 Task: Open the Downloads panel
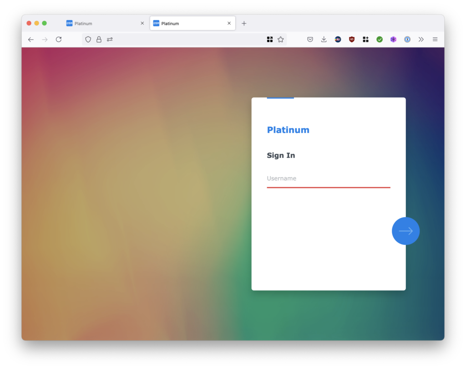point(324,39)
